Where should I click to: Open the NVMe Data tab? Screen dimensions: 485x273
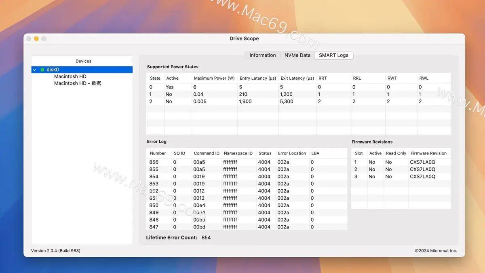(x=297, y=55)
